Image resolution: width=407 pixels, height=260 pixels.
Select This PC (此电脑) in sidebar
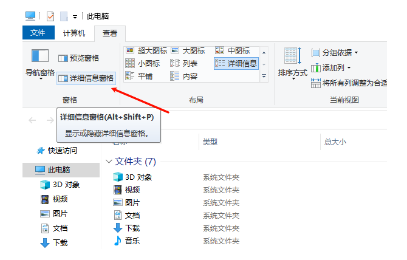tap(61, 170)
